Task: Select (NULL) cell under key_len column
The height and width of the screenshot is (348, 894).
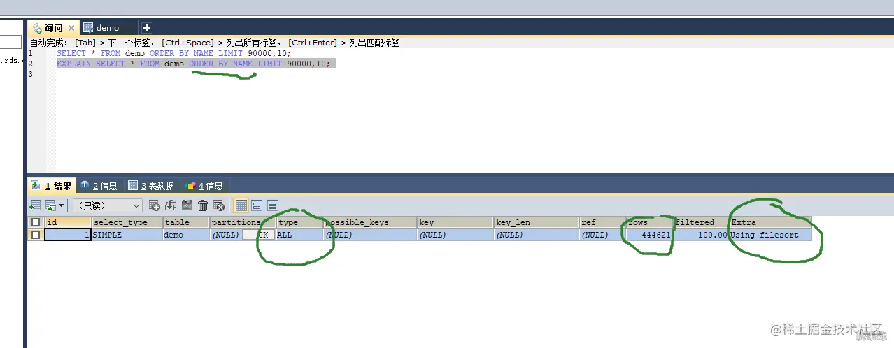Action: coord(537,235)
